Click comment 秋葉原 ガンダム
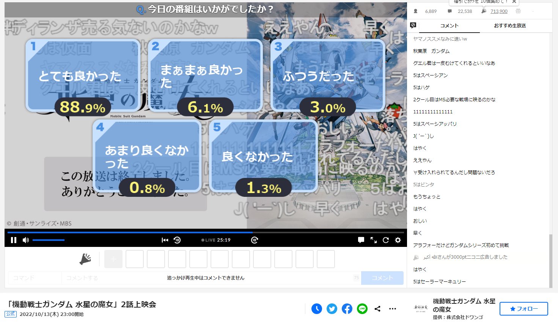Image resolution: width=558 pixels, height=322 pixels. [431, 51]
